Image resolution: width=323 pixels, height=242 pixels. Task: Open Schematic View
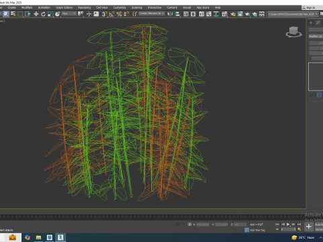[216, 14]
